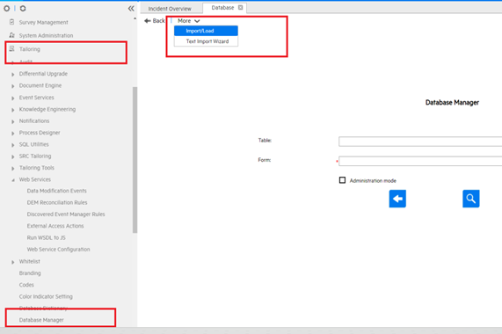Open Data Modification Events
502x334 pixels.
[x=56, y=191]
